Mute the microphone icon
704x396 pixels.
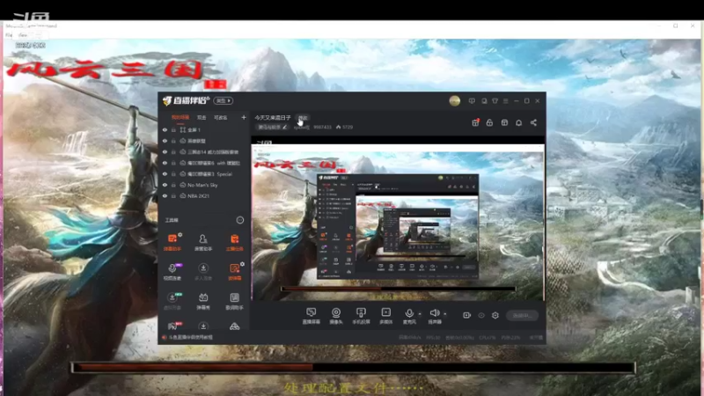tap(409, 313)
